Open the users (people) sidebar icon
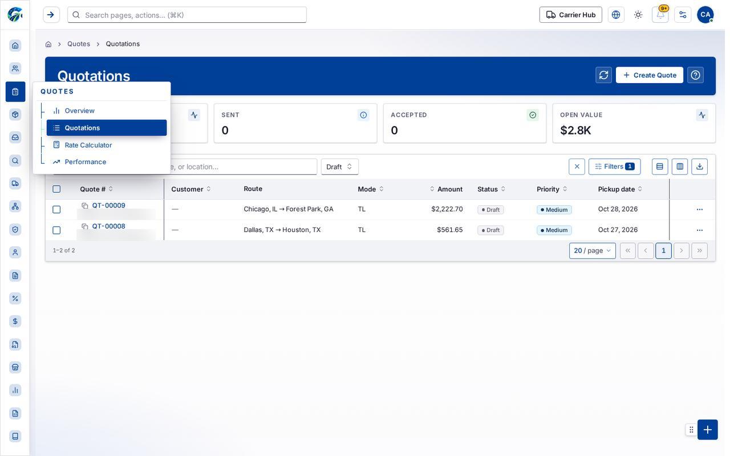 tap(15, 68)
